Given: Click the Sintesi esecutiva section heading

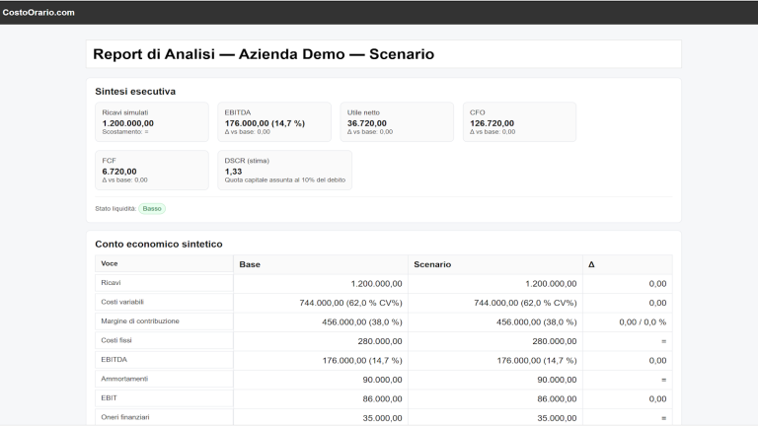Looking at the screenshot, I should 135,92.
